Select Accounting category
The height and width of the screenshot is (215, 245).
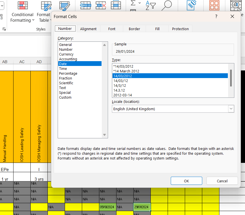[x=80, y=59]
